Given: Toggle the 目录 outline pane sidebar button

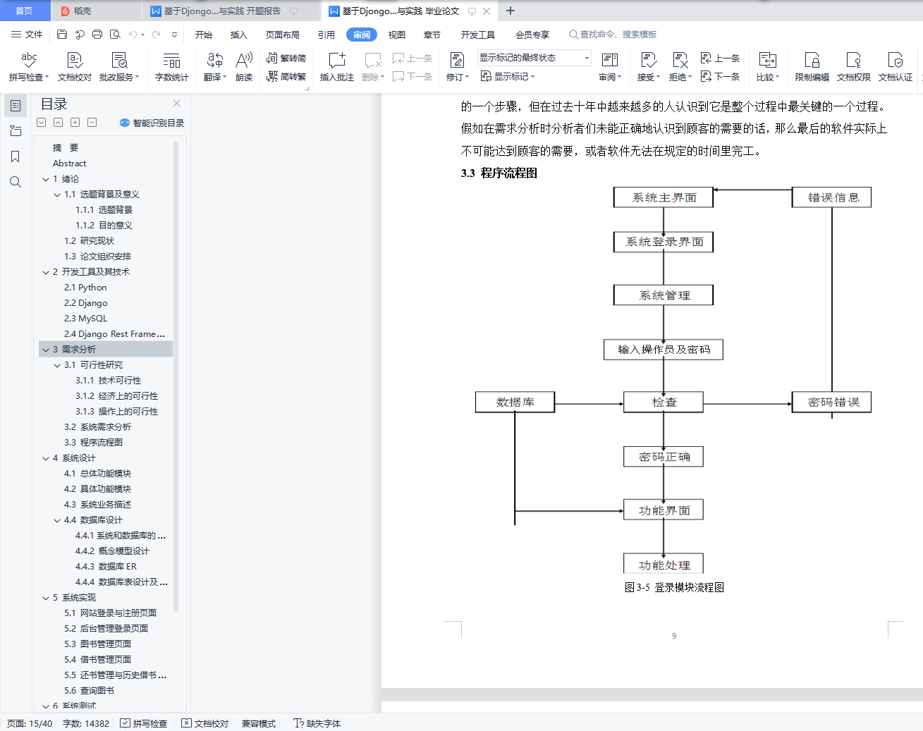Looking at the screenshot, I should [16, 106].
